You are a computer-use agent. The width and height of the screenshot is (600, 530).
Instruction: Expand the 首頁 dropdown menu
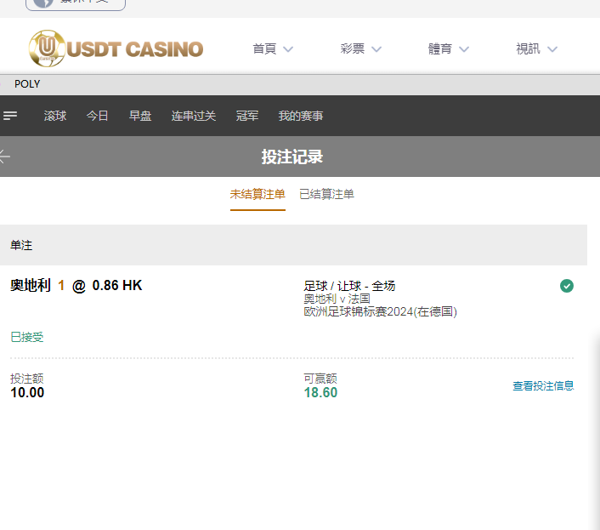coord(272,48)
